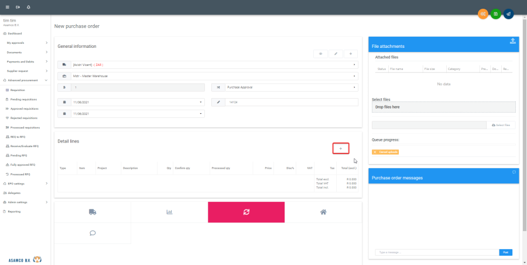Click the hamburger menu icon
Image resolution: width=527 pixels, height=265 pixels.
[8, 7]
